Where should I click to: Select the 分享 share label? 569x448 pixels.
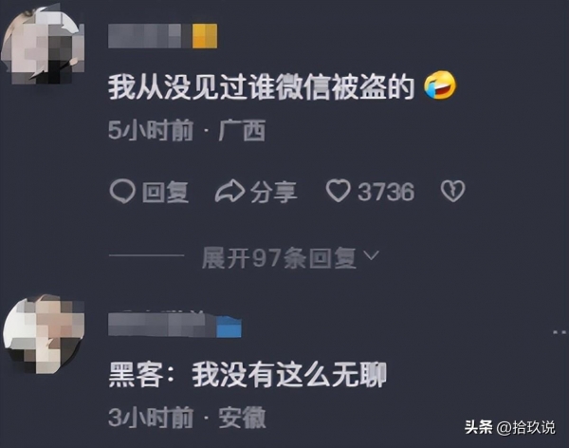[273, 192]
